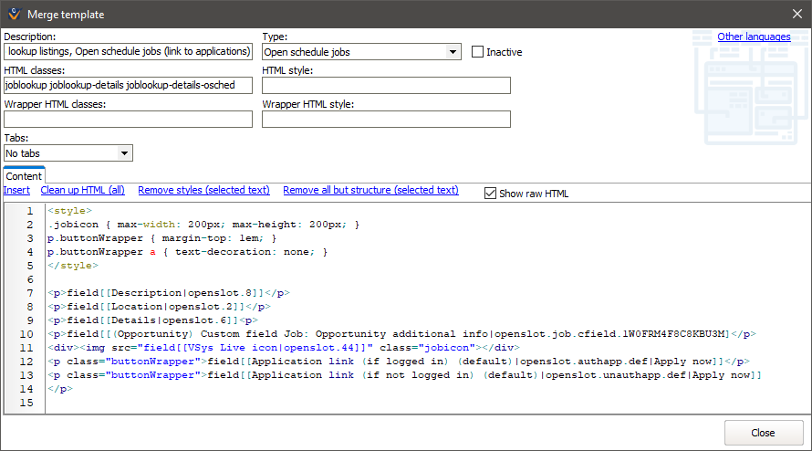
Task: Switch to the Content tab
Action: 24,176
